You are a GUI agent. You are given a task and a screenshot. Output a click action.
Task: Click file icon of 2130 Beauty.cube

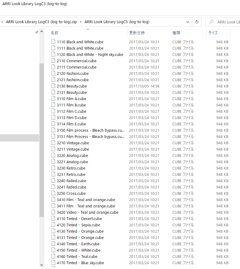pyautogui.click(x=54, y=86)
